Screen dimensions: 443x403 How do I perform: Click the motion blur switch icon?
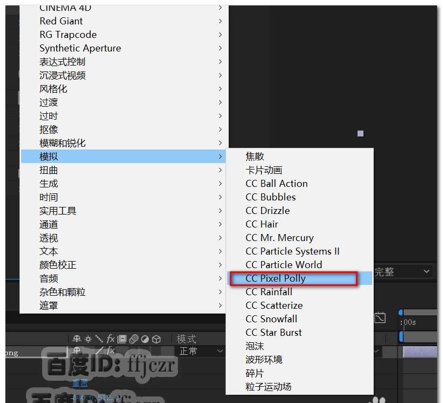coord(134,339)
